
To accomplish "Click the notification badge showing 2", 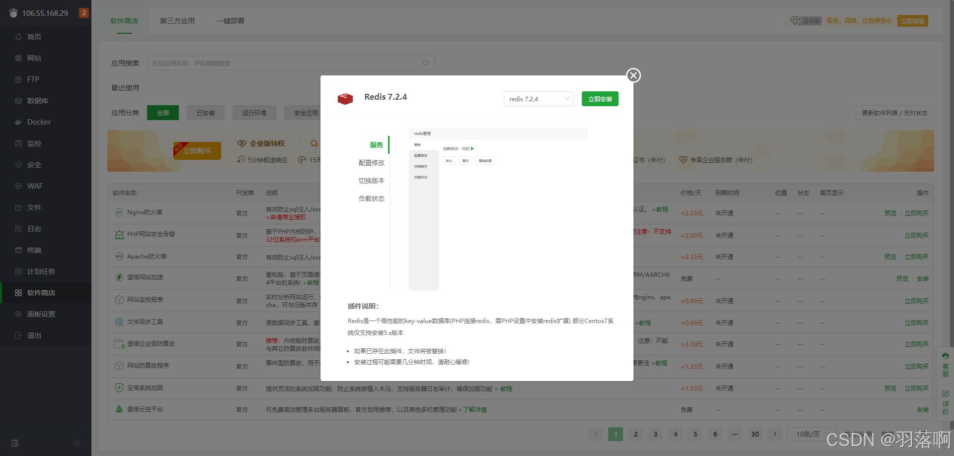I will [83, 13].
